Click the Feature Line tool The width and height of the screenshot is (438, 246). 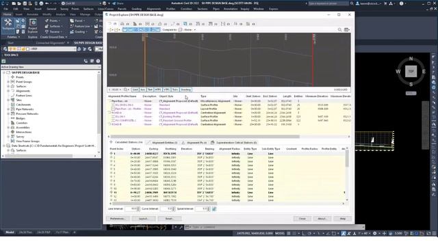[x=81, y=26]
